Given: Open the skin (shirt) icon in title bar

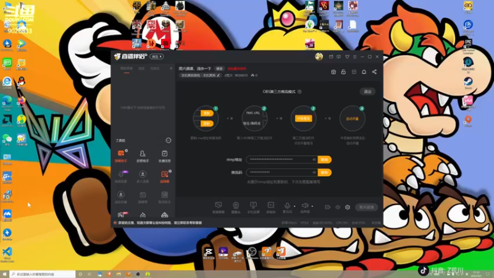Looking at the screenshot, I should 347,57.
